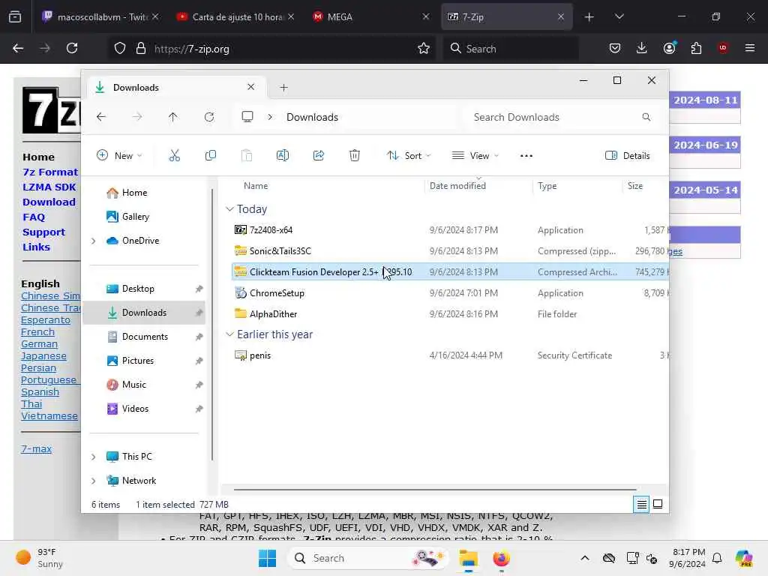Expand Network in navigation pane
Viewport: 768px width, 576px height.
(94, 481)
